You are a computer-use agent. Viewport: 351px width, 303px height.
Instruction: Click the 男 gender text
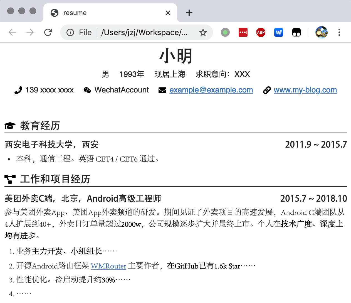pos(105,74)
